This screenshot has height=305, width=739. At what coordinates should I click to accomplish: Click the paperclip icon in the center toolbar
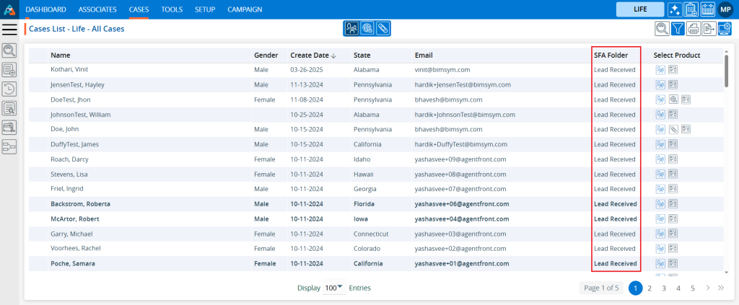pos(383,29)
